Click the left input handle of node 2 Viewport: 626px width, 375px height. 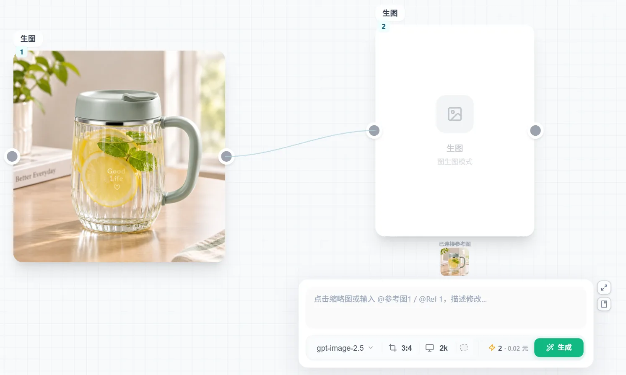point(374,131)
